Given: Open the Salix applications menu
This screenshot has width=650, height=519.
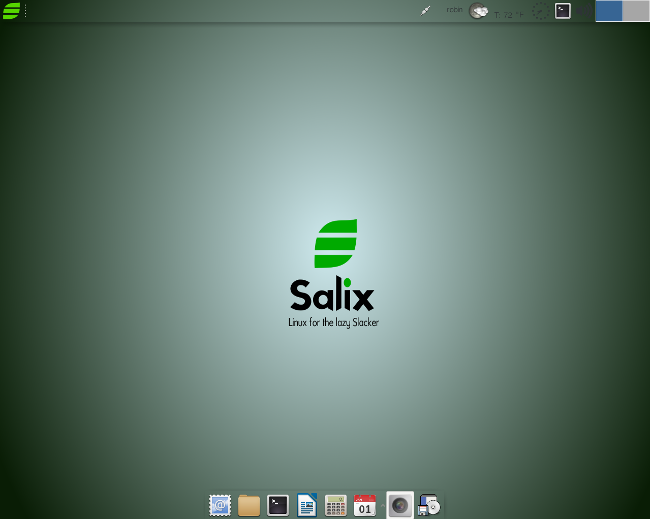Looking at the screenshot, I should click(x=11, y=11).
